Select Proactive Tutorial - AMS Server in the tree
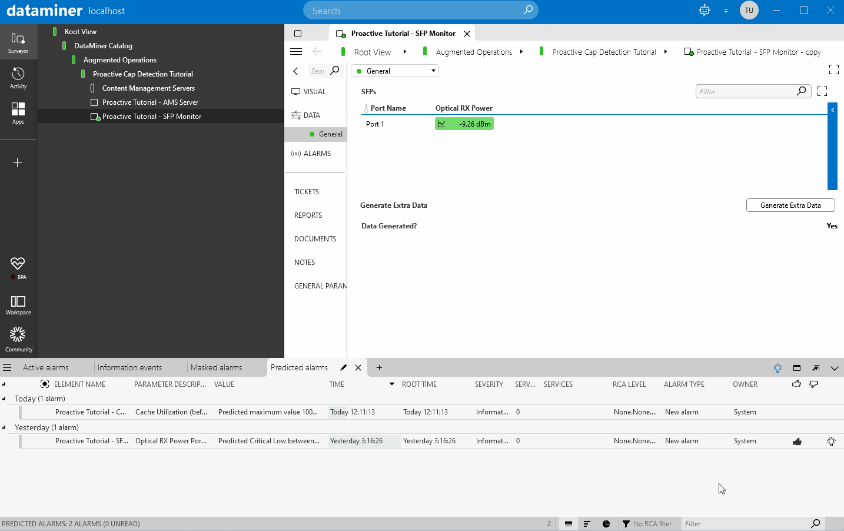This screenshot has width=844, height=531. click(x=150, y=102)
